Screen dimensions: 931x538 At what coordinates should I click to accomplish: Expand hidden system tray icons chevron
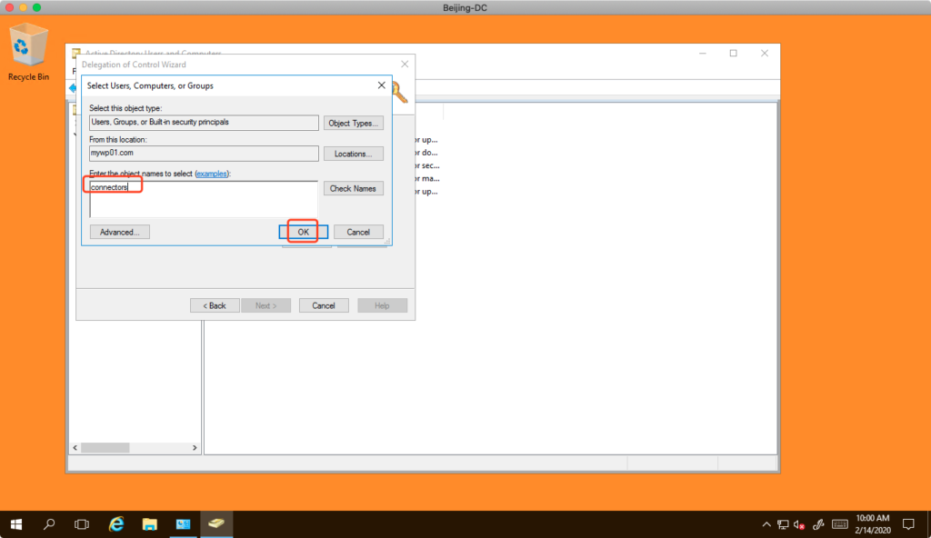(766, 524)
